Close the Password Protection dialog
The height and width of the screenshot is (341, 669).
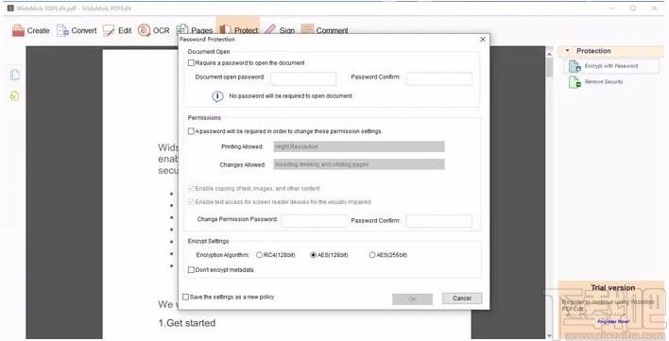(x=483, y=40)
